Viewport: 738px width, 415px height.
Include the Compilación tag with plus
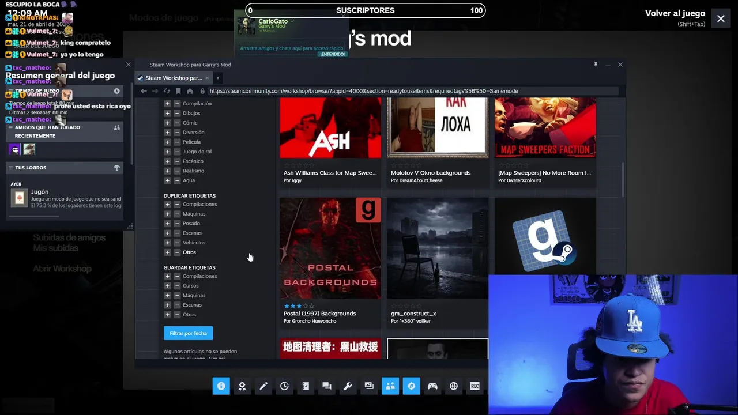(x=167, y=104)
